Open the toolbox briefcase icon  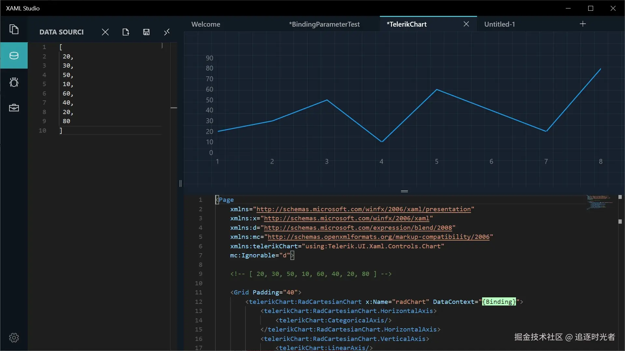click(14, 108)
